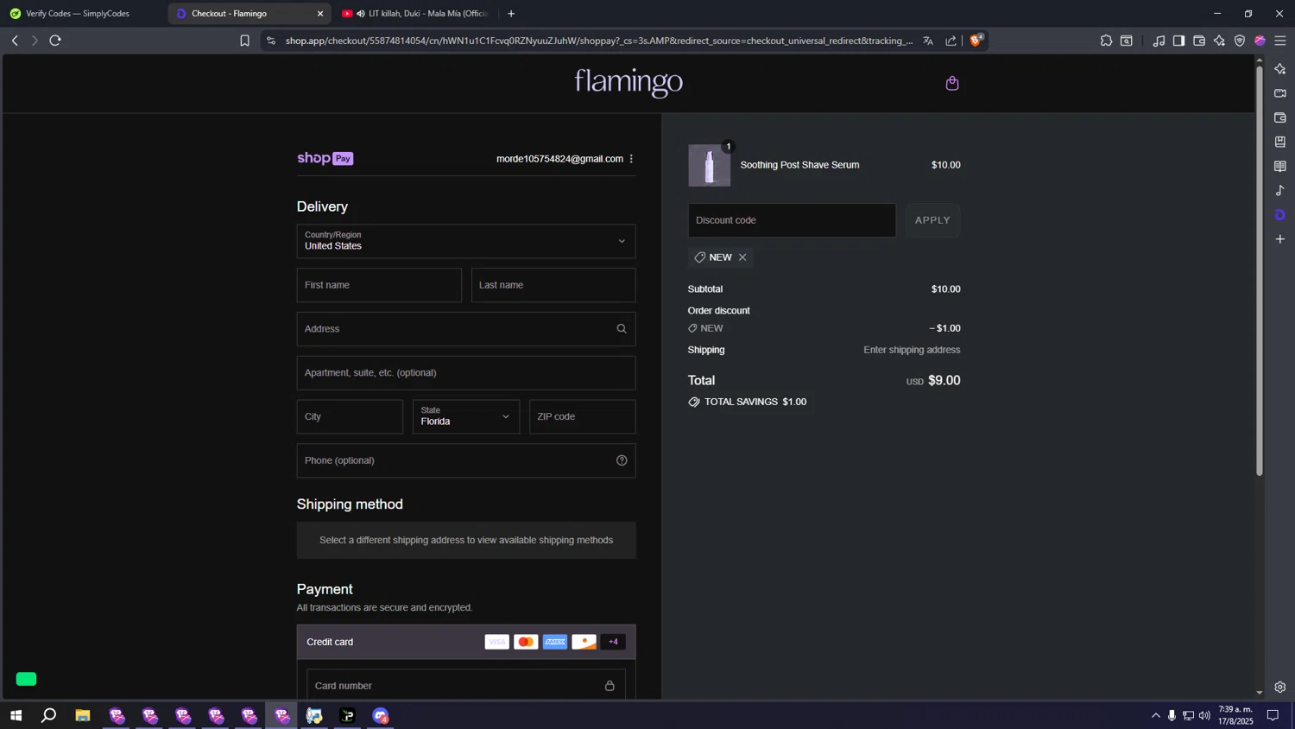Click the Phone optional field
This screenshot has width=1295, height=729.
[466, 460]
